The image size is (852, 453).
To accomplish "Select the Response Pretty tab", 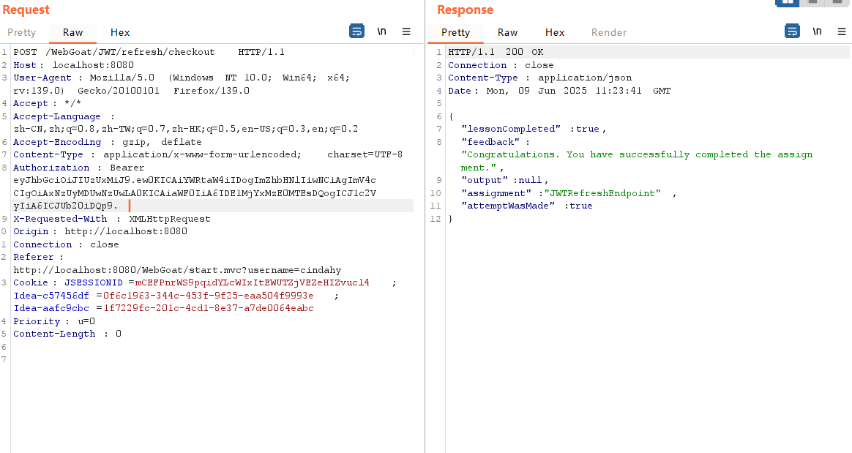I will 455,32.
